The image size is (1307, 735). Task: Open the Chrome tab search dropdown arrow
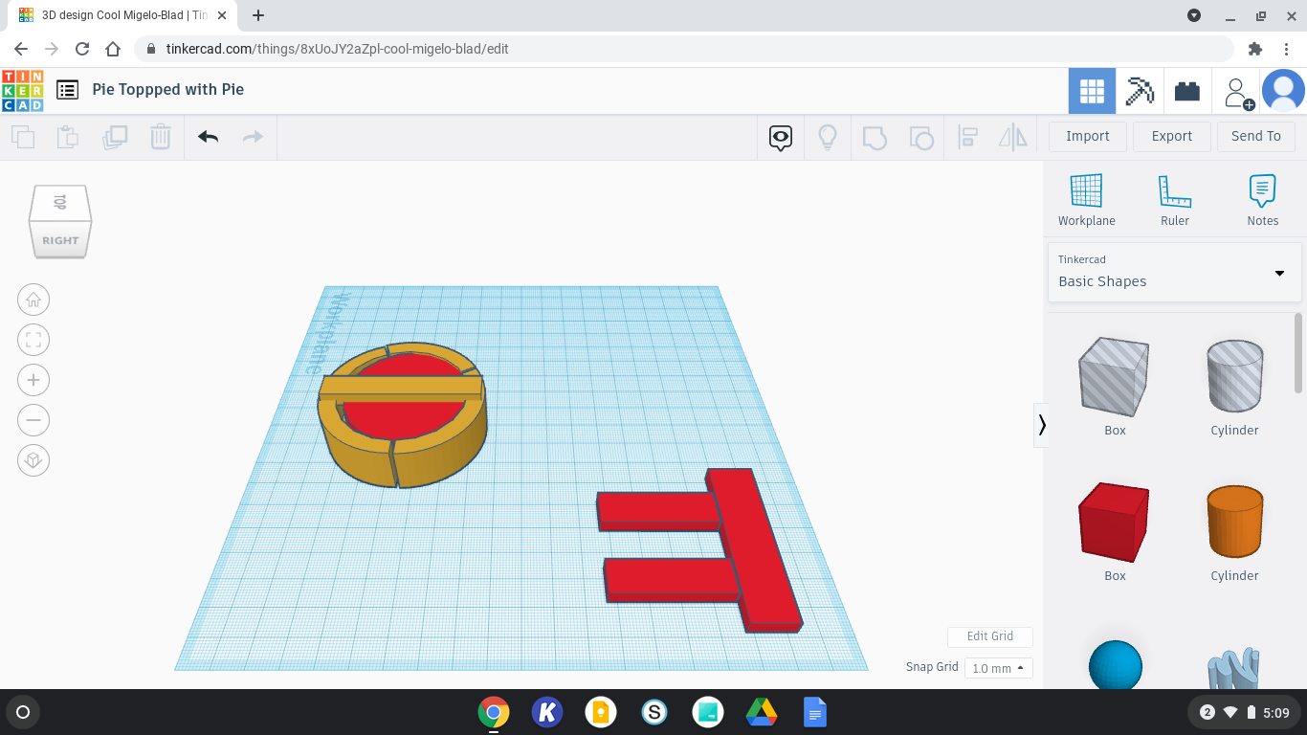coord(1194,15)
